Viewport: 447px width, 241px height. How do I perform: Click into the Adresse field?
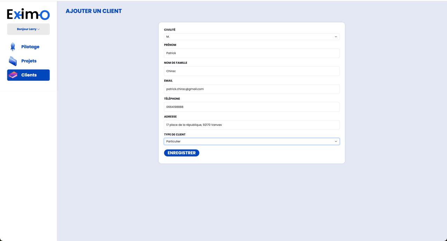252,125
